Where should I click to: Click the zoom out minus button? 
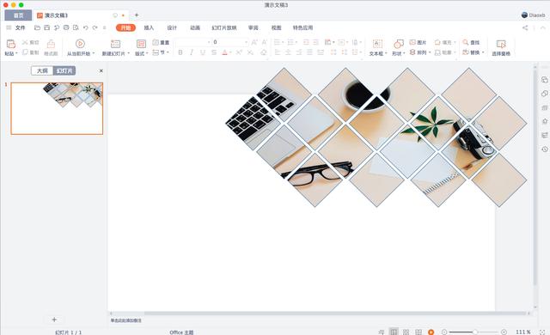(444, 332)
